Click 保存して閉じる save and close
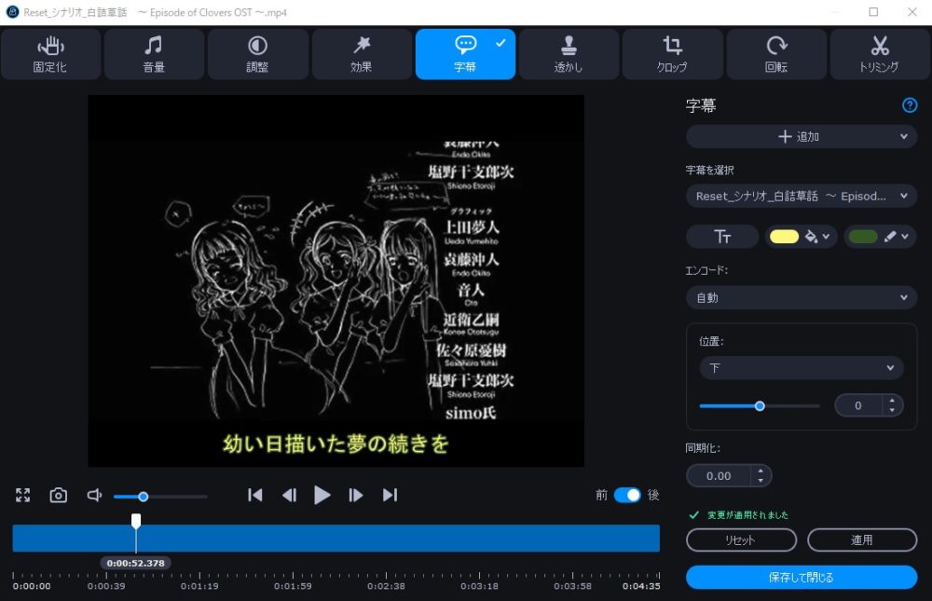Screen dimensions: 932x601 point(802,577)
